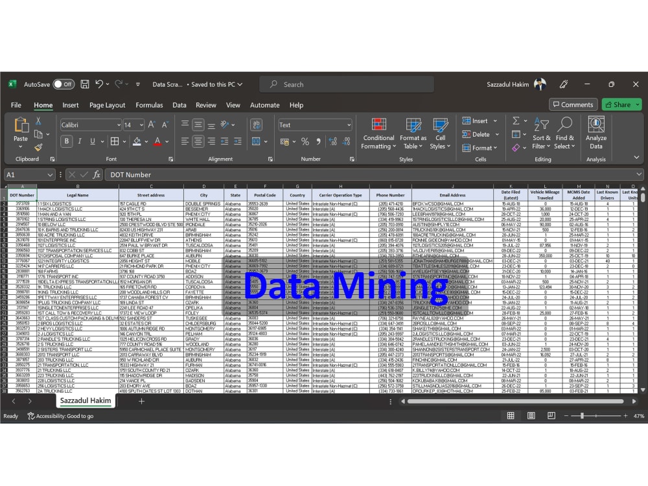Open the Text number format dropdown
The width and height of the screenshot is (648, 486).
click(x=349, y=125)
